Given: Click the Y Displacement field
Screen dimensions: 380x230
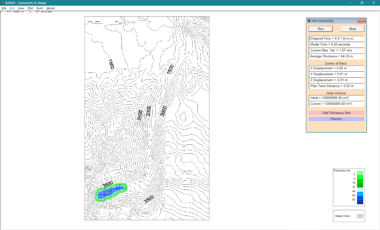Looking at the screenshot, I should pos(337,74).
